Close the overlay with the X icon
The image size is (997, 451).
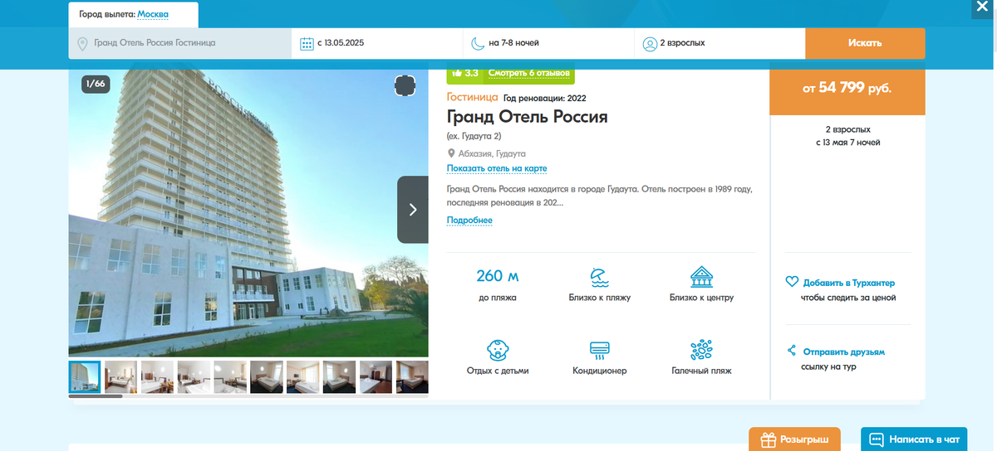coord(982,6)
